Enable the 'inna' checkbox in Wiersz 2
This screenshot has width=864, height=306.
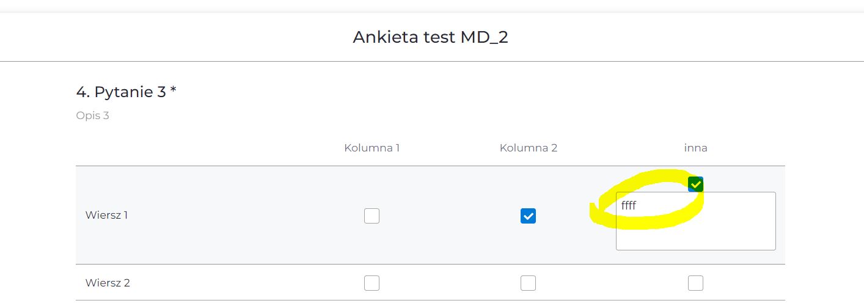point(695,283)
